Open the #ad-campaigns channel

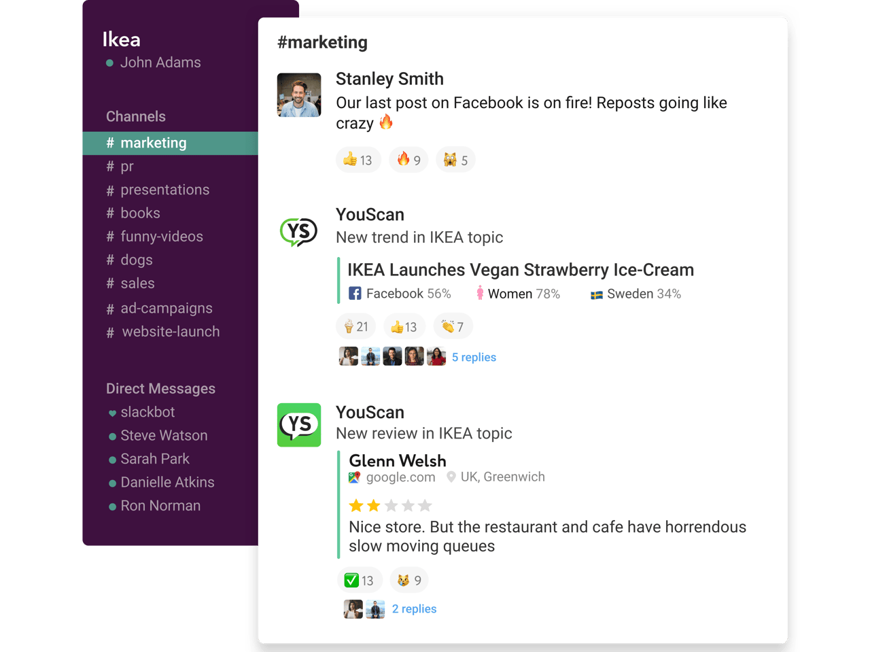166,308
